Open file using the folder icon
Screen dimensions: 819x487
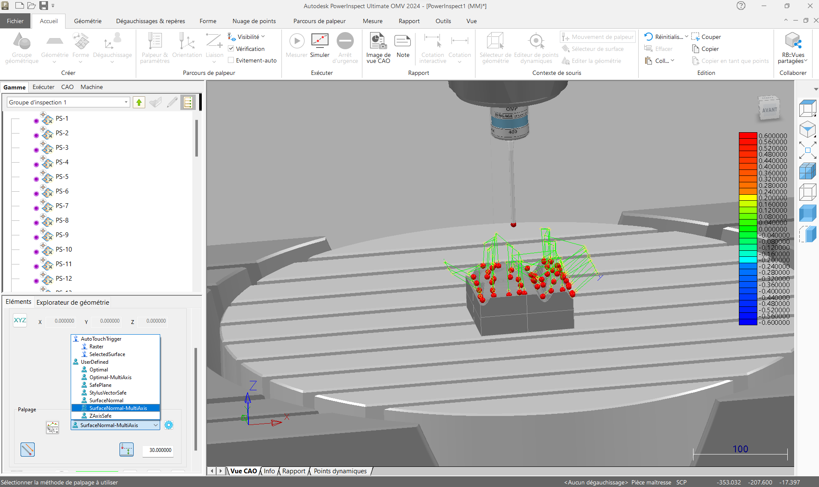click(x=31, y=6)
